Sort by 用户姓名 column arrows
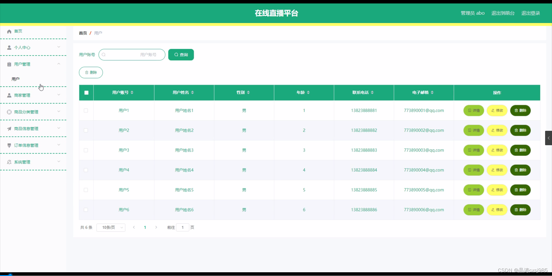 tap(192, 92)
